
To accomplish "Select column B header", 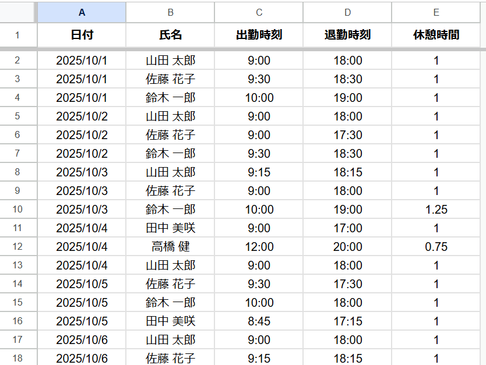I will [x=170, y=12].
